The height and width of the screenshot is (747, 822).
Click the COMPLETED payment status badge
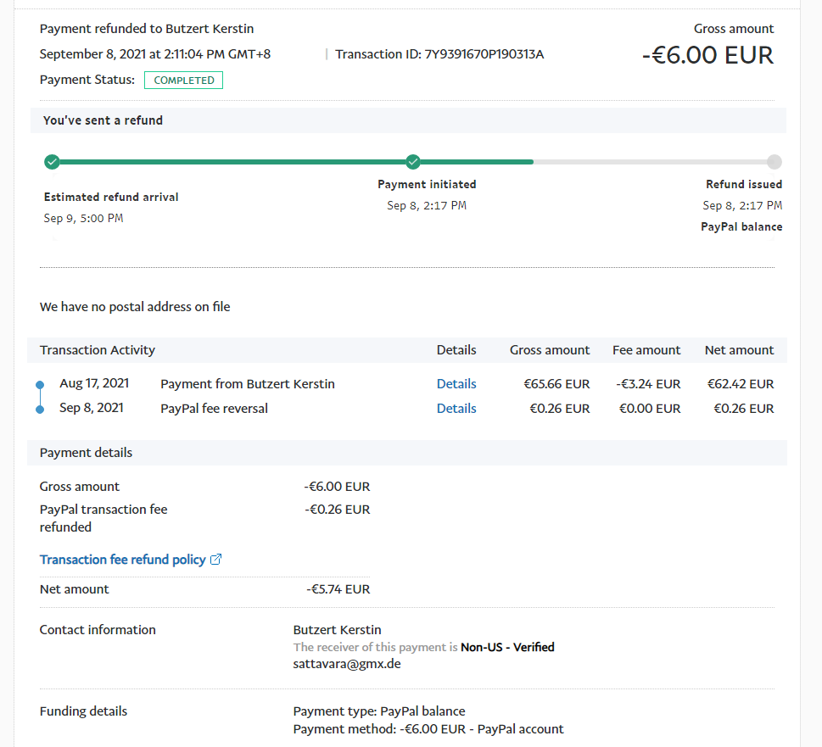pos(183,81)
